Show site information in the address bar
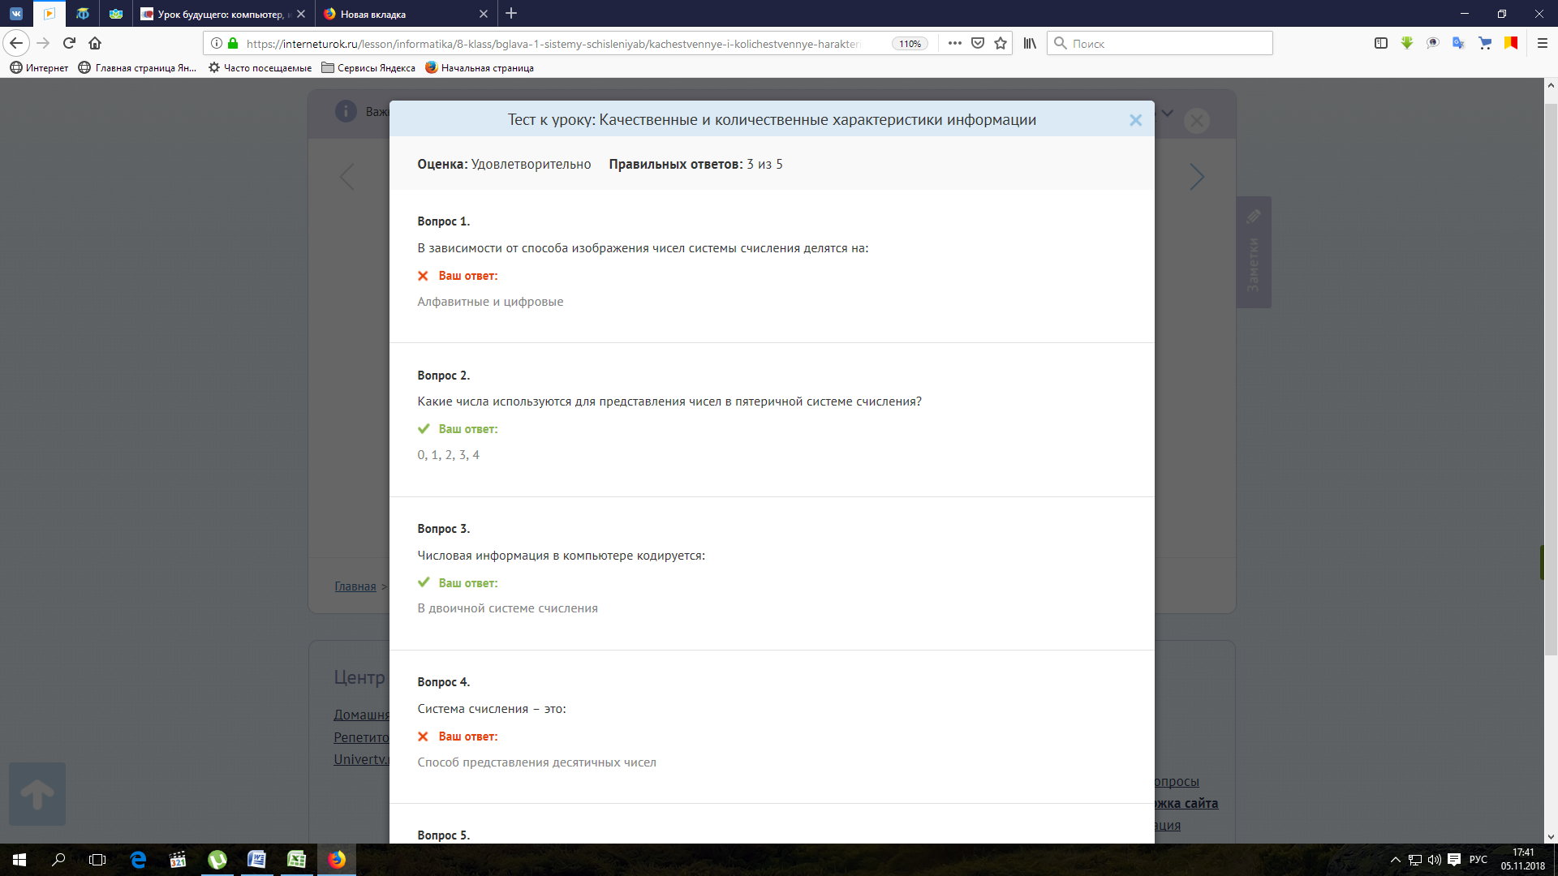 click(217, 43)
